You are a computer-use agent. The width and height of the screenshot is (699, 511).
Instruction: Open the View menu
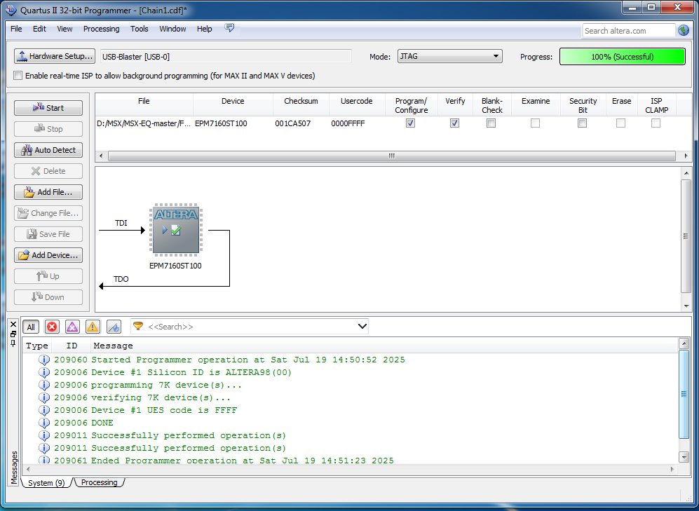pos(65,29)
